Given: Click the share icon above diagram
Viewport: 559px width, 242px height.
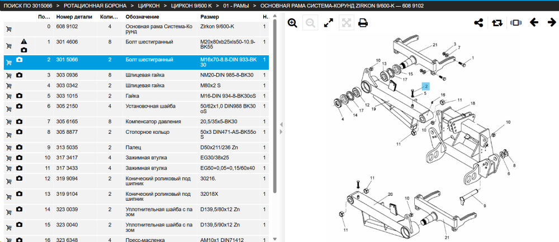Looking at the screenshot, I should (x=479, y=23).
